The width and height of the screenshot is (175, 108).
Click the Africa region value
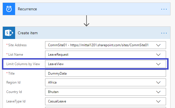point(52,82)
